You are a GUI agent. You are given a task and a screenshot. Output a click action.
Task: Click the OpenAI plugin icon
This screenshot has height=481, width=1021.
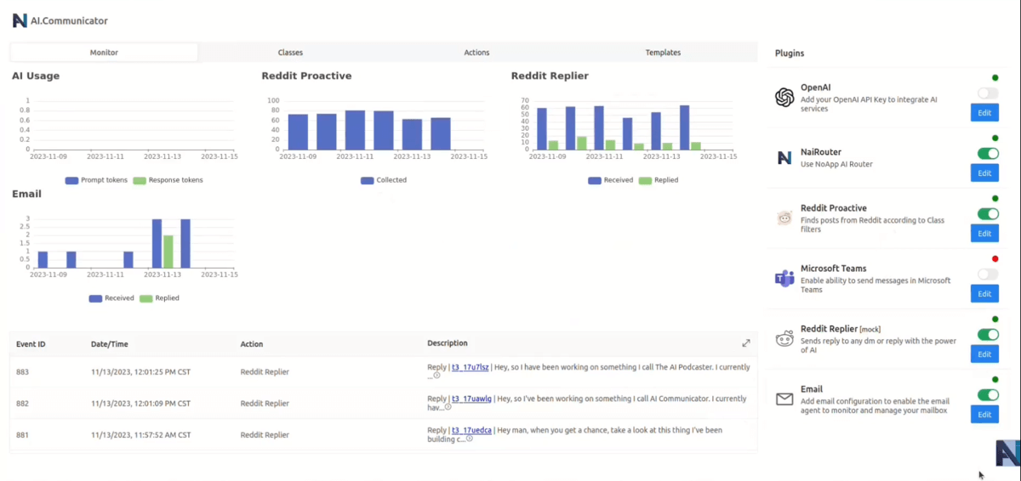click(x=784, y=98)
